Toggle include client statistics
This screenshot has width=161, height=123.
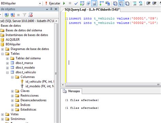108,3
